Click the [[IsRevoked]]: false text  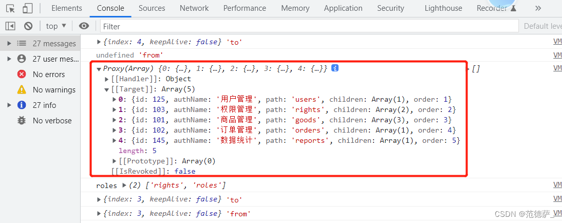coord(154,172)
